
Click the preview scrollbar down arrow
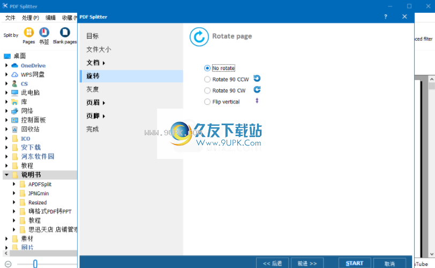click(x=431, y=254)
